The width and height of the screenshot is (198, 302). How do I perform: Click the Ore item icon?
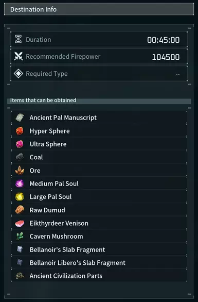point(20,171)
